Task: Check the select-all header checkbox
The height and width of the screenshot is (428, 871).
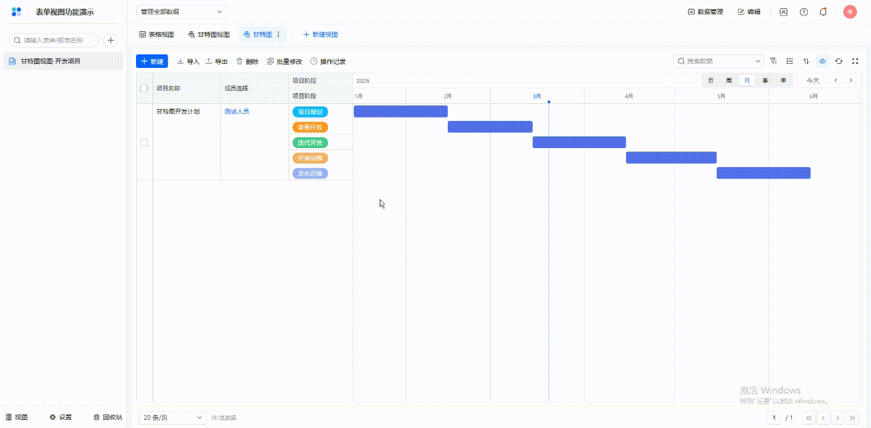Action: coord(144,88)
